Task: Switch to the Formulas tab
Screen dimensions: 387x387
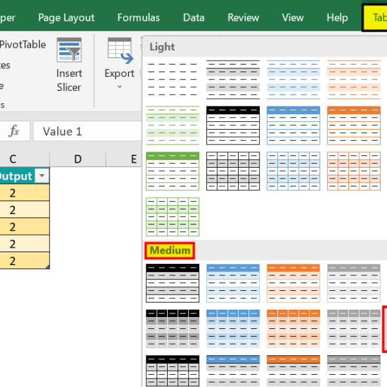Action: tap(139, 18)
